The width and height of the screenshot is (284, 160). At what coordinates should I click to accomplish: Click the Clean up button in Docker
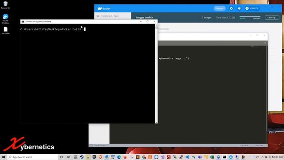coord(272,18)
